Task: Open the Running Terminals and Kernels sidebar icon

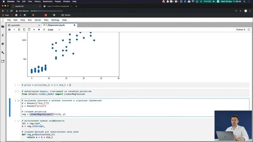Action: 3,35
